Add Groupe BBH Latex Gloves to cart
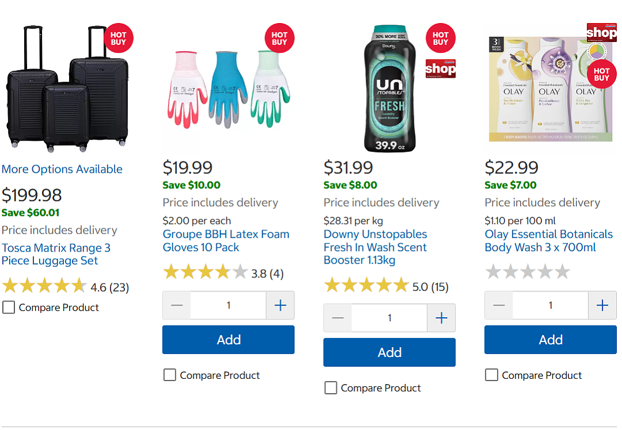622x430 pixels. click(229, 340)
